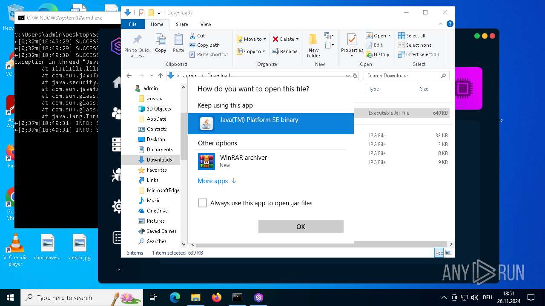Open Move to dropdown
Screen dimensions: 545x306
[251, 39]
